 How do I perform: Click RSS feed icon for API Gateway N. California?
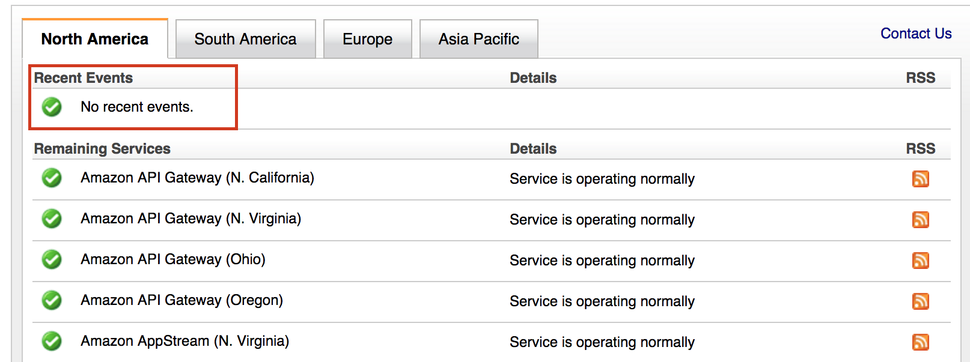coord(920,179)
